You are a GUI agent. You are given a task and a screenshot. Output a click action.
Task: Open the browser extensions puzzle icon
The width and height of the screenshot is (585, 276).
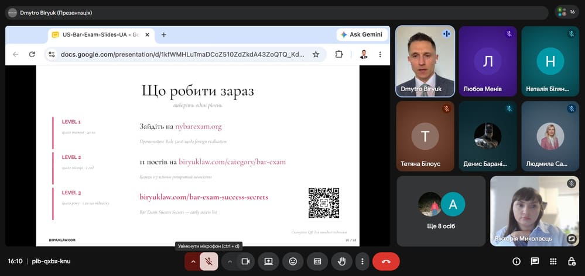click(x=339, y=54)
